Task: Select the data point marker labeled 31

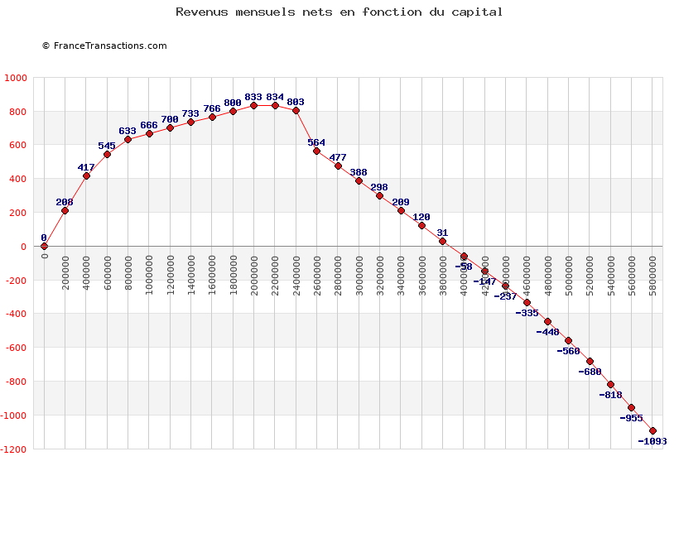Action: pos(442,241)
